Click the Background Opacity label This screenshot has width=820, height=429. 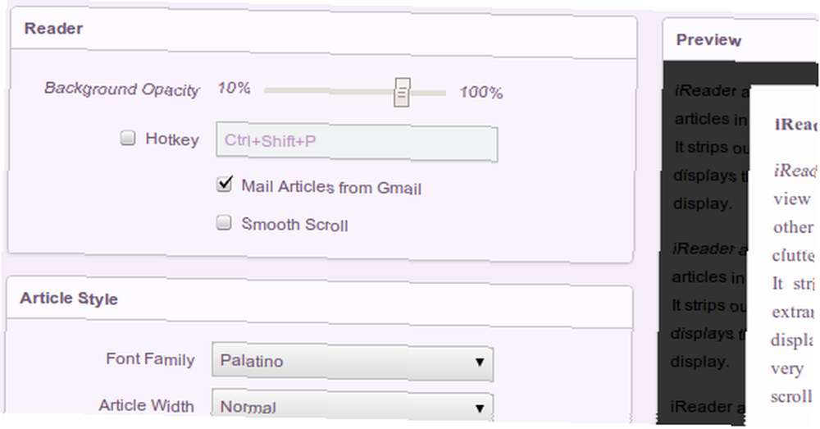121,89
